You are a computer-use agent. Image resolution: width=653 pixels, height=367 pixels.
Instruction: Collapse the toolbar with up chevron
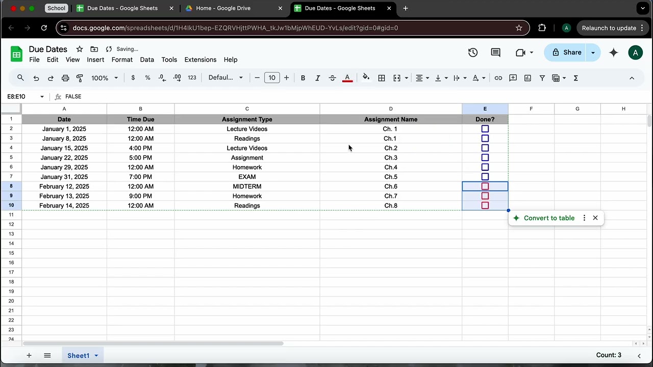coord(632,78)
